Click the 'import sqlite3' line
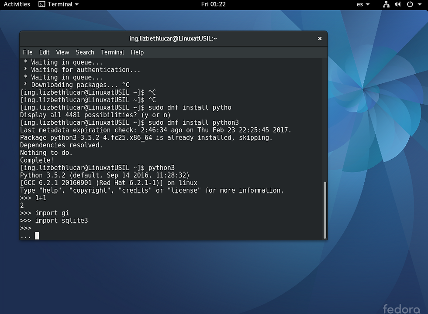The height and width of the screenshot is (314, 428). [54, 221]
